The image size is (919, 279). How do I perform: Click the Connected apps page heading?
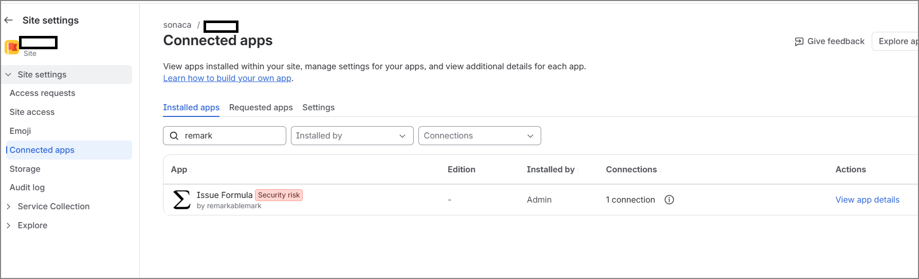coord(218,41)
